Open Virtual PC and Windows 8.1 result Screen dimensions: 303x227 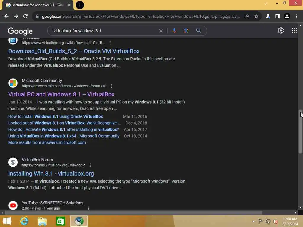pos(62,94)
